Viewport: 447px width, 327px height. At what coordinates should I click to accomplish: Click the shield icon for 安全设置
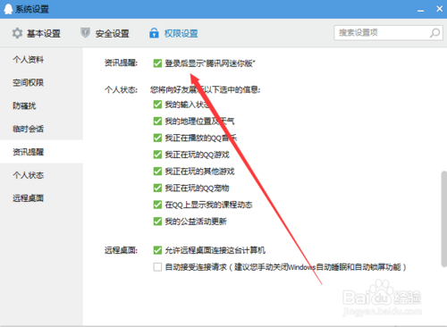pos(85,33)
